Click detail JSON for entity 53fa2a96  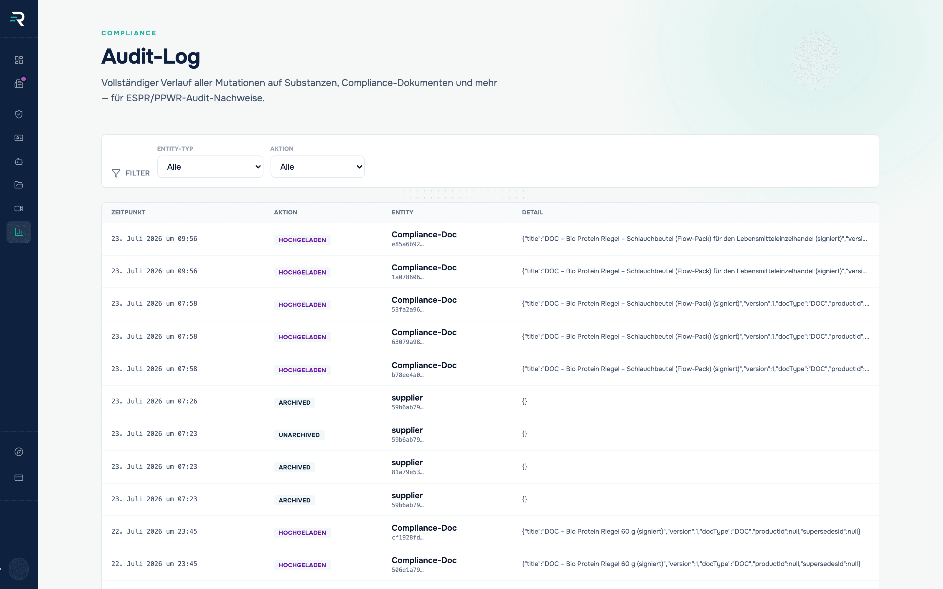coord(695,303)
